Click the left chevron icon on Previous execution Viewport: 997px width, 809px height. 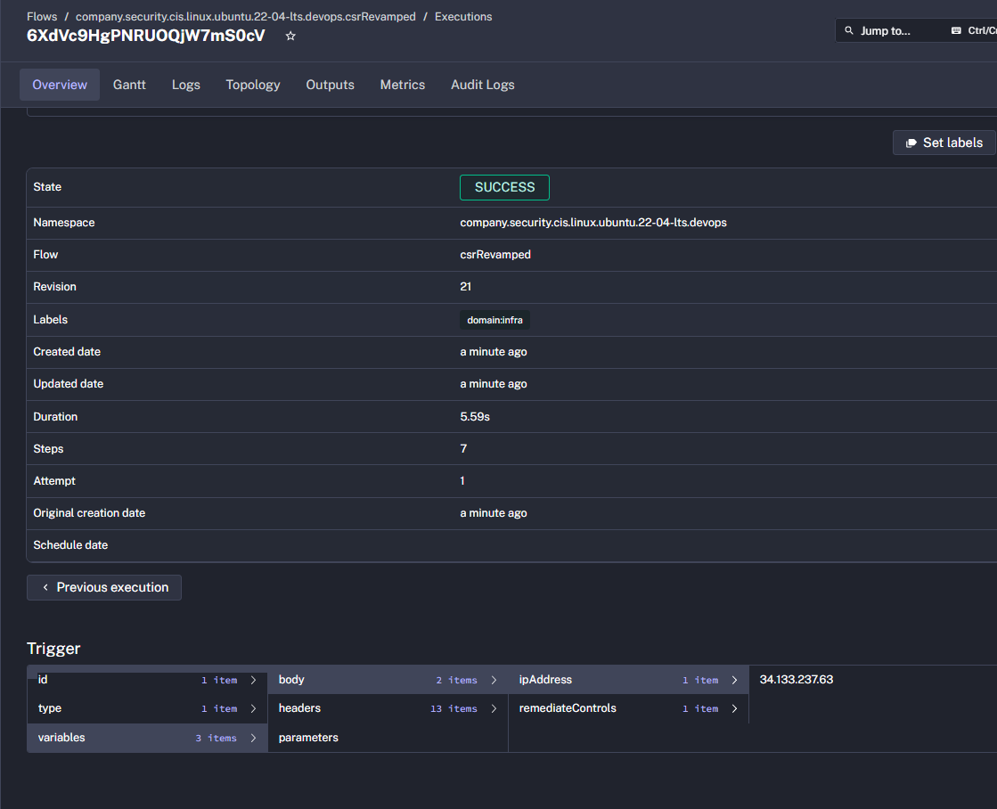coord(45,588)
